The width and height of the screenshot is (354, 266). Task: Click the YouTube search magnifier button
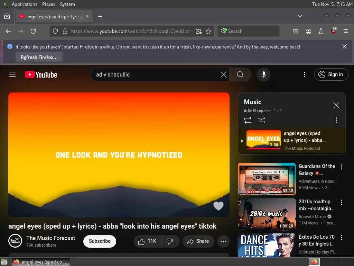coord(240,74)
